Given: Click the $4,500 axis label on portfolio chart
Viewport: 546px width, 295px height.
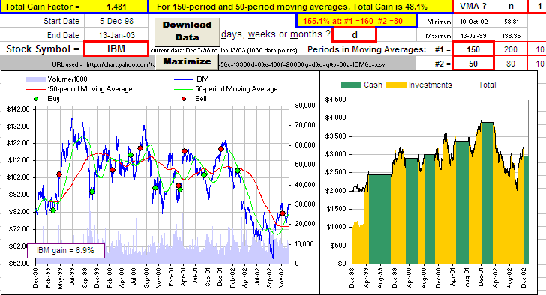Looking at the screenshot, I should [336, 100].
